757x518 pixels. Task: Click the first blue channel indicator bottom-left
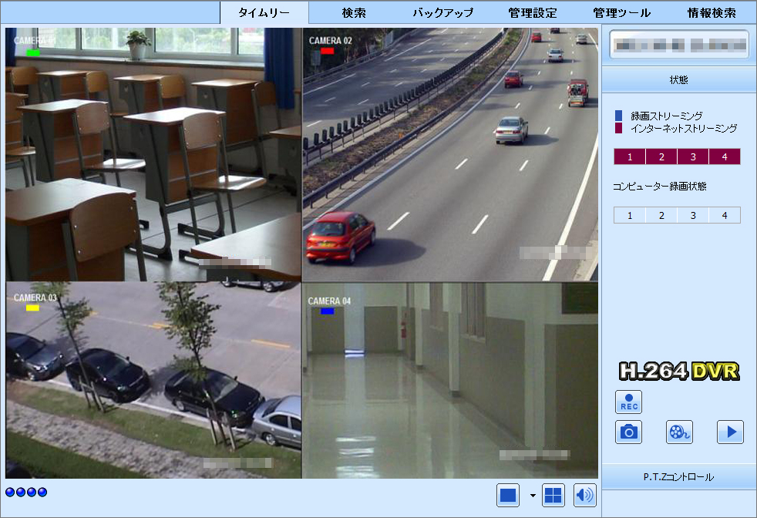(x=9, y=491)
